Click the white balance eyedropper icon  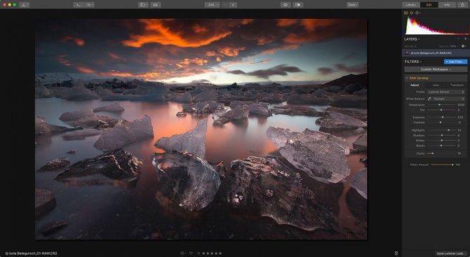pyautogui.click(x=429, y=99)
